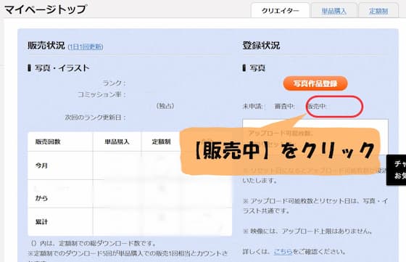The image size is (406, 262).
Task: Click the 定額制 column header in table
Action: tap(161, 142)
